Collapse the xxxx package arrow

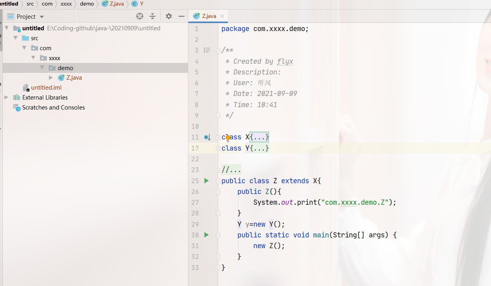click(34, 58)
